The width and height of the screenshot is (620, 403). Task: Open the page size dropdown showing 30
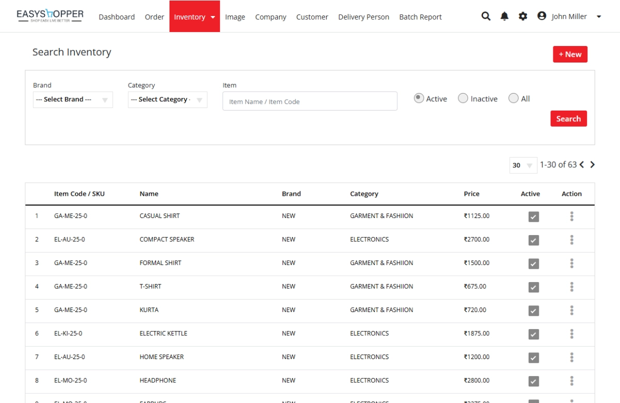click(x=522, y=165)
